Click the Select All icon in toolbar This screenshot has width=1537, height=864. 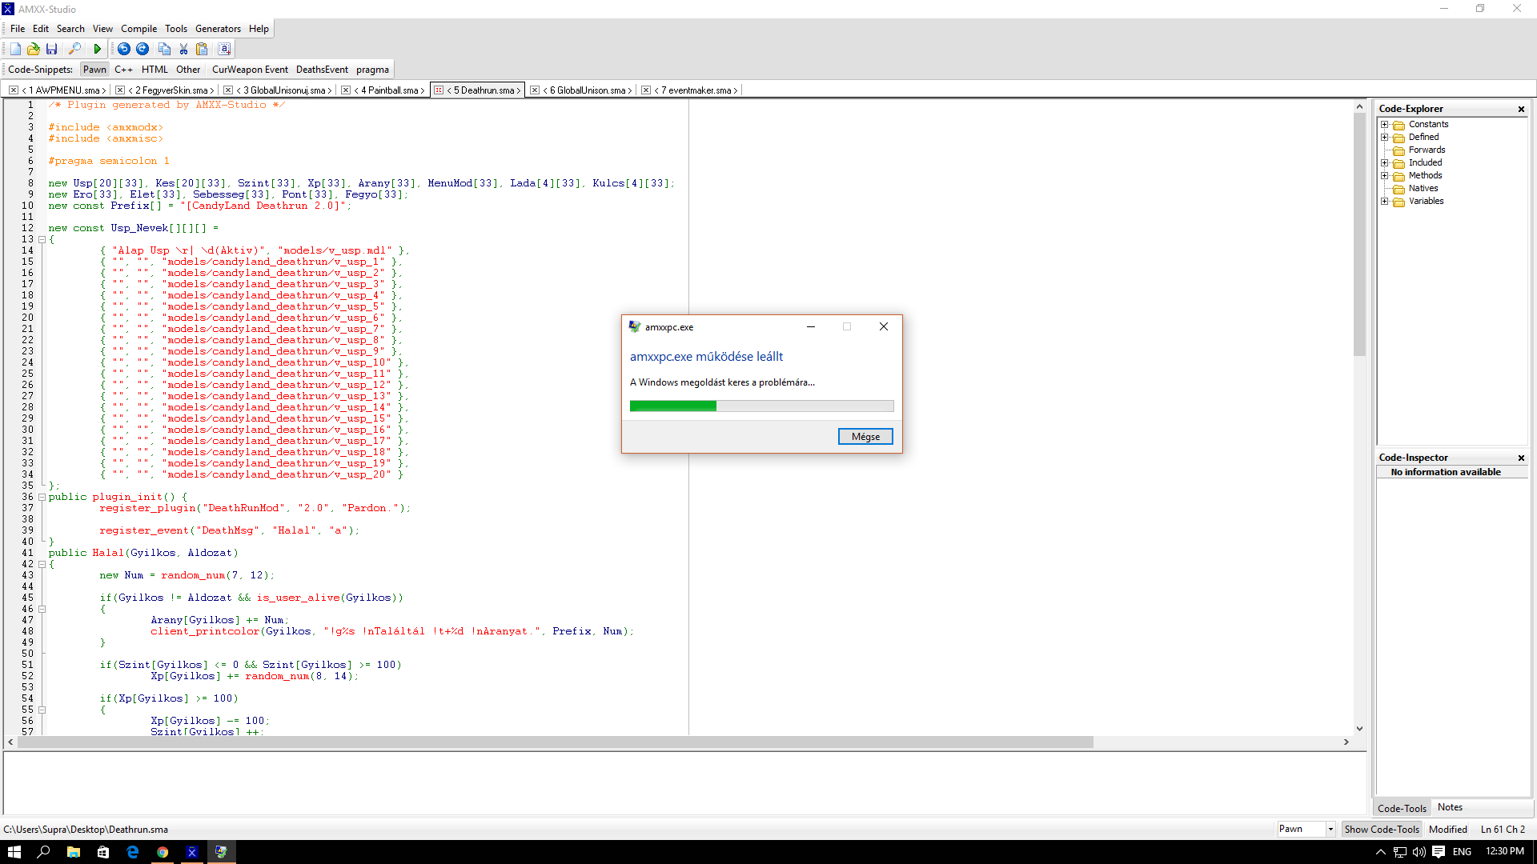point(224,50)
